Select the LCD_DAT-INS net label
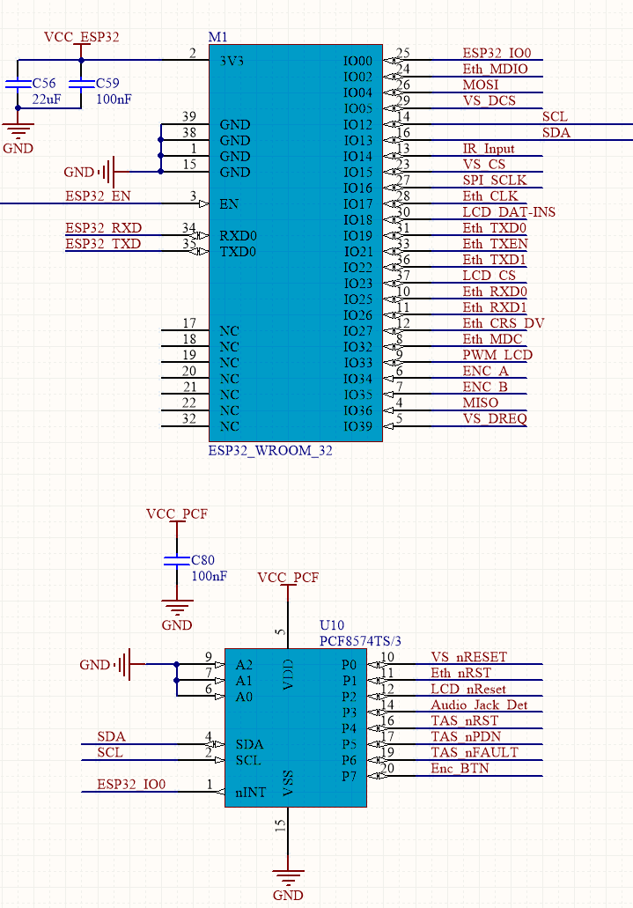This screenshot has height=908, width=633. tap(509, 212)
